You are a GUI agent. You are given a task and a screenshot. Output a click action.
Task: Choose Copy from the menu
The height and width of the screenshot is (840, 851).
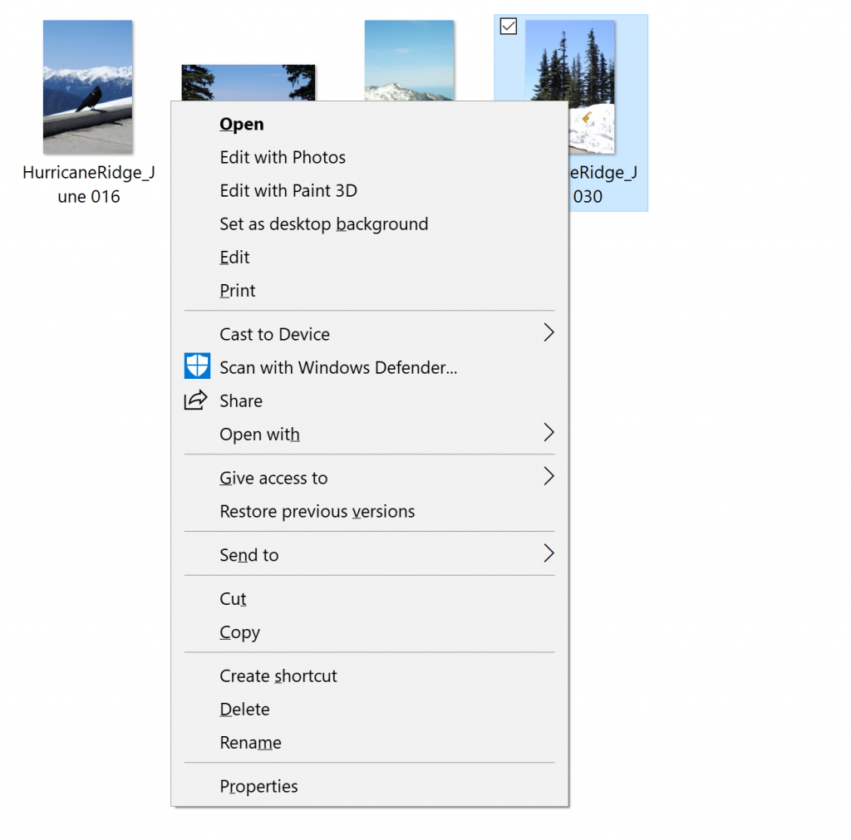239,632
